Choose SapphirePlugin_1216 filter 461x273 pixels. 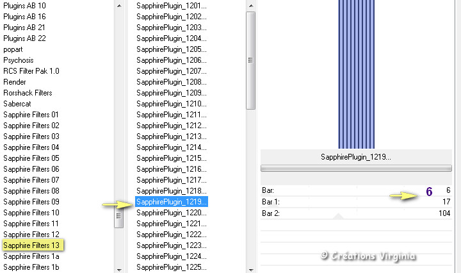pos(172,169)
